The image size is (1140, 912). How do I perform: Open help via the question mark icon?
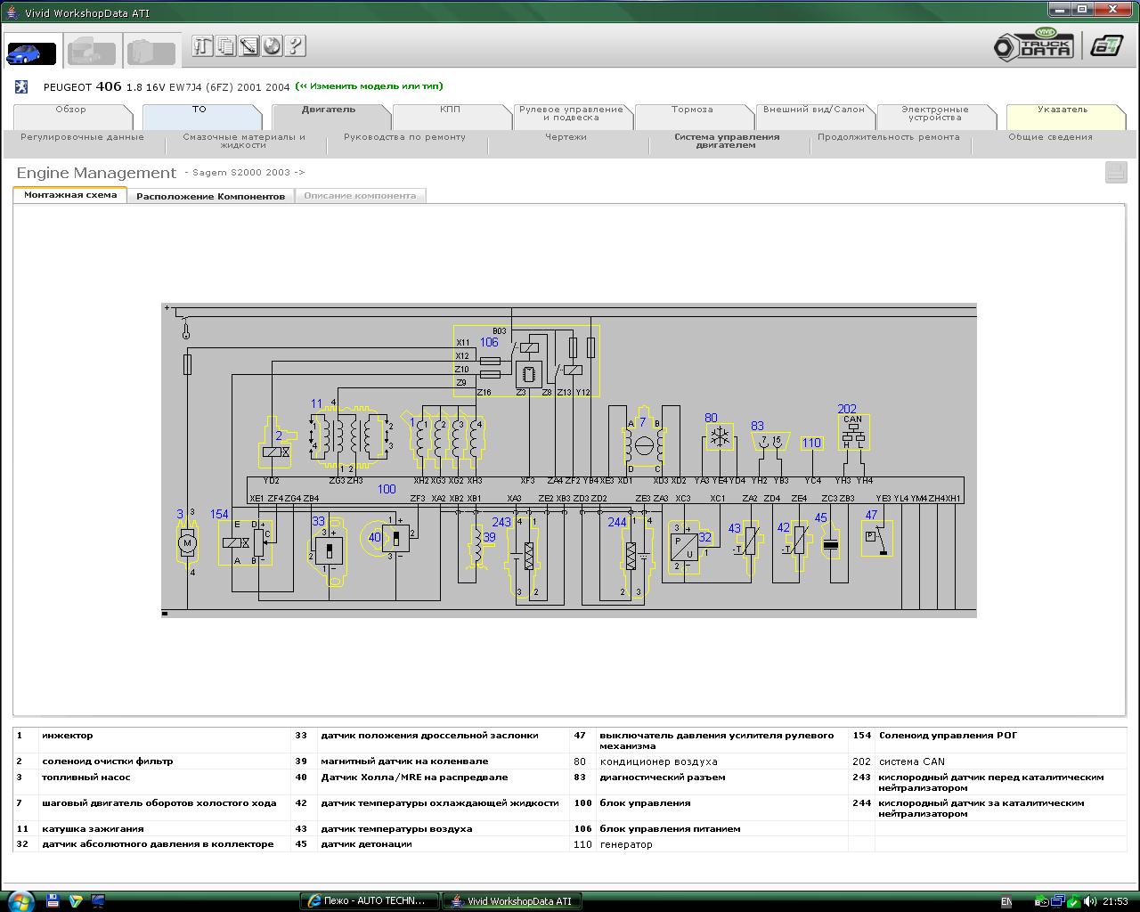click(296, 46)
